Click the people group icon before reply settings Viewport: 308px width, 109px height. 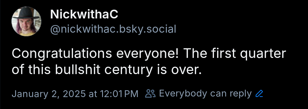pos(150,94)
